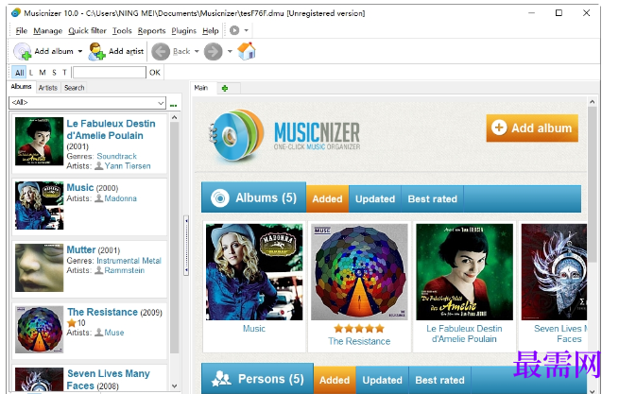This screenshot has width=619, height=394.
Task: Switch to the Artists side tab
Action: (x=48, y=88)
